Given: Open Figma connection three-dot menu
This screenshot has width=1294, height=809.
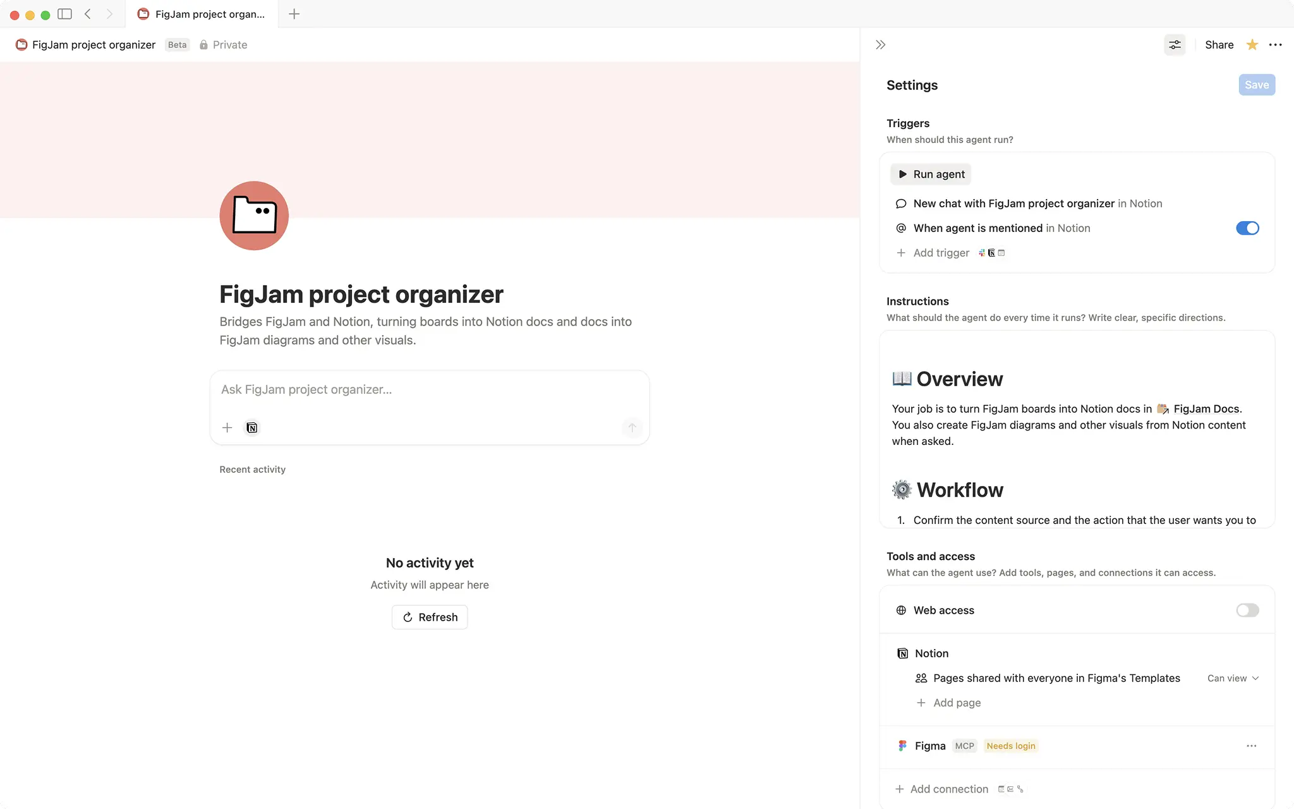Looking at the screenshot, I should pos(1251,746).
